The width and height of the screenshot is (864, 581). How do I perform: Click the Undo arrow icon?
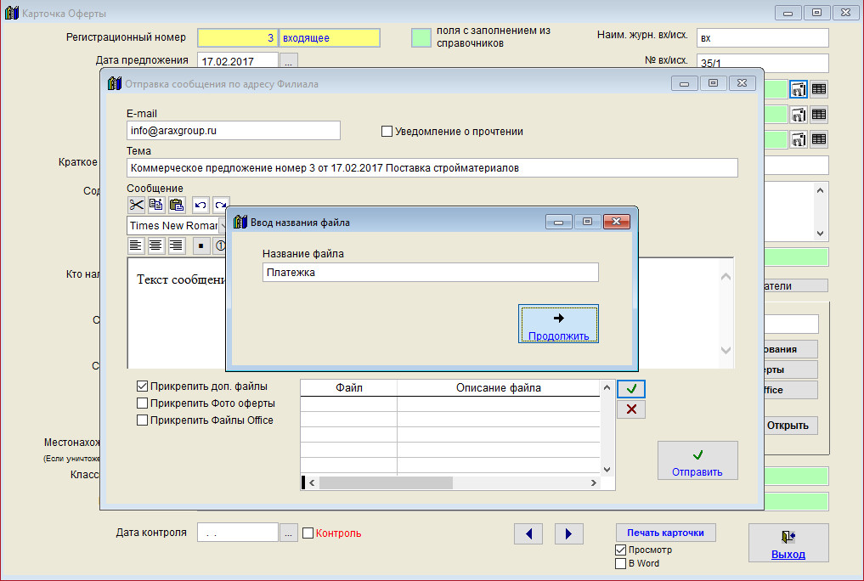click(200, 205)
